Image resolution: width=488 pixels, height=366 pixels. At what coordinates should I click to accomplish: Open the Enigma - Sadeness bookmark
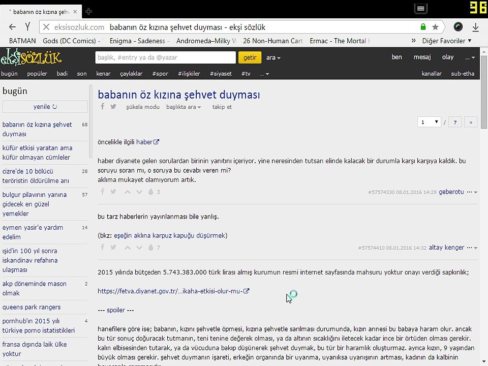tap(139, 41)
